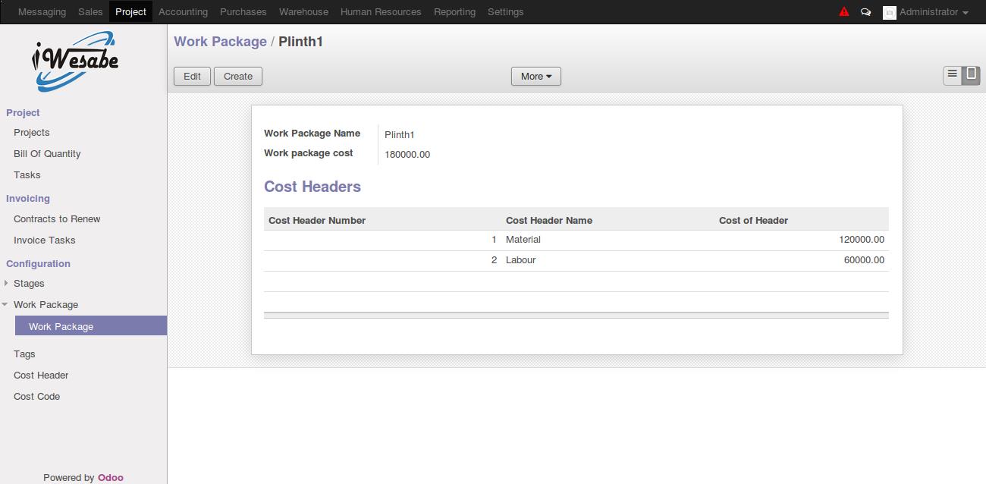This screenshot has height=484, width=986.
Task: Click the Work package cost label
Action: (309, 153)
